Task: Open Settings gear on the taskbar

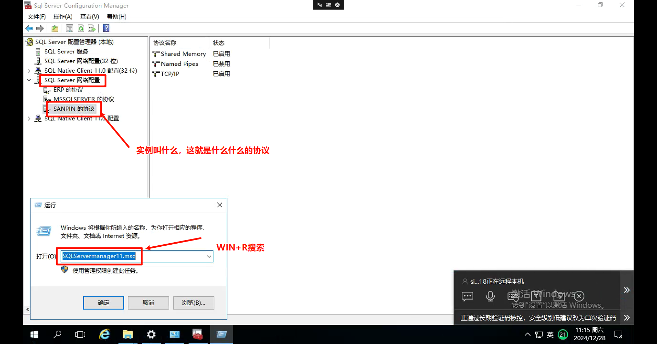Action: coord(151,334)
